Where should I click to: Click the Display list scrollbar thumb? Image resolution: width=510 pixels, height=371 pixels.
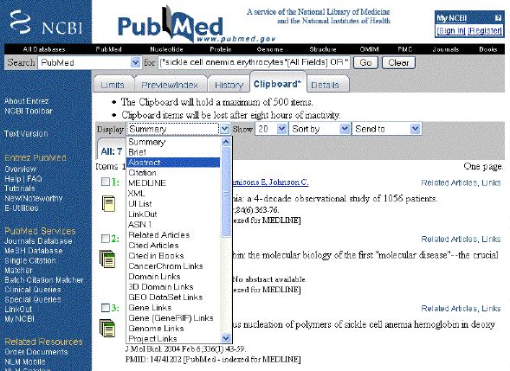click(226, 192)
